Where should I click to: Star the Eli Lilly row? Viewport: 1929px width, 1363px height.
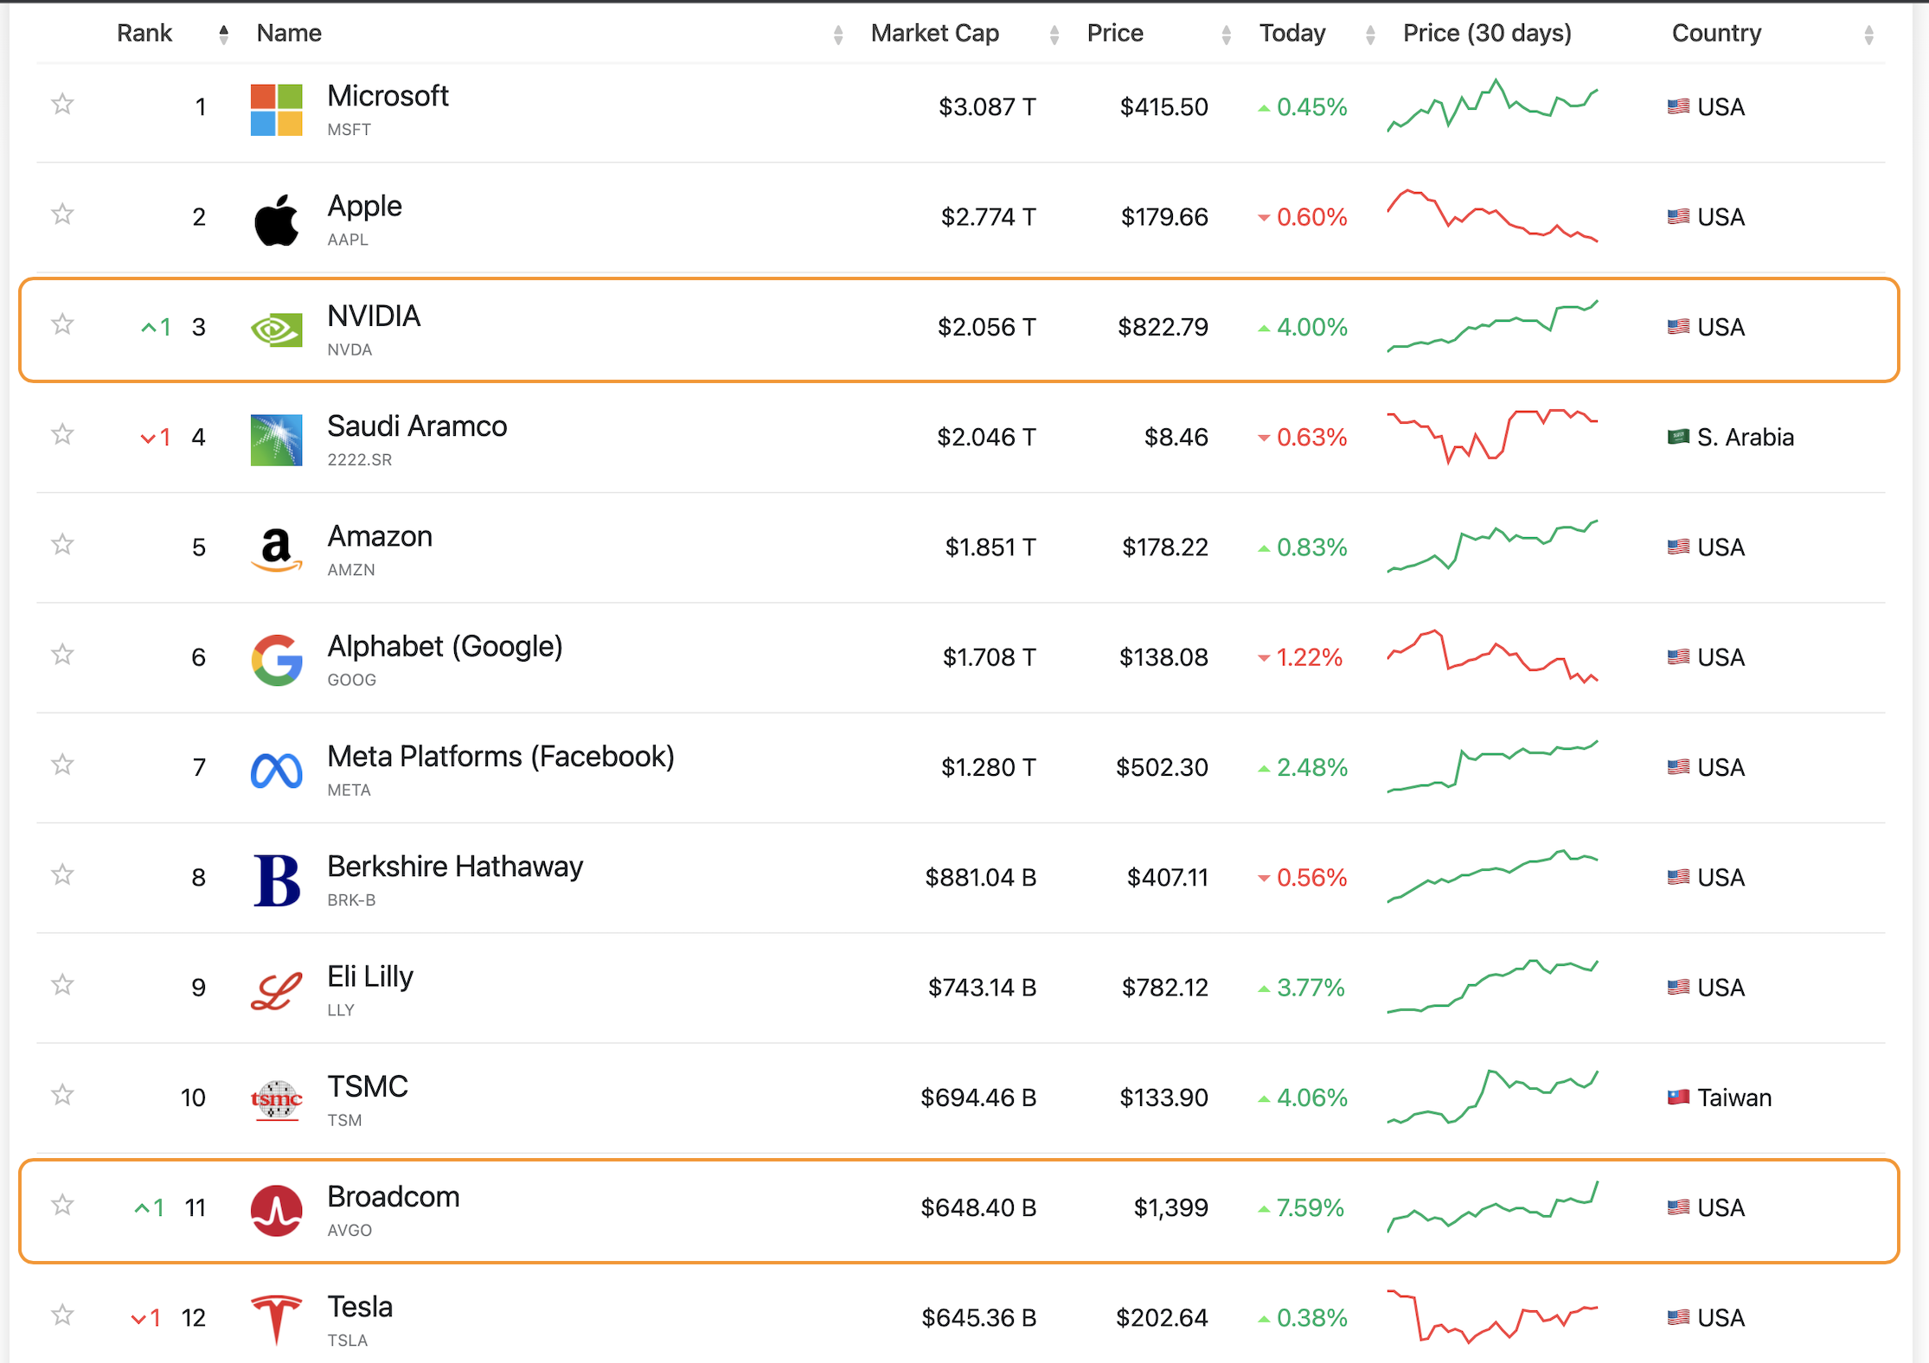click(x=62, y=985)
